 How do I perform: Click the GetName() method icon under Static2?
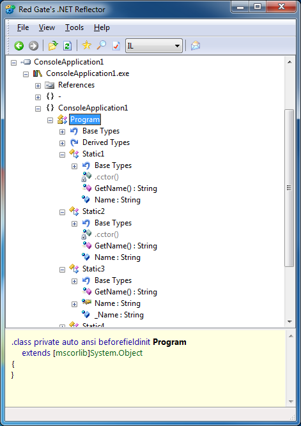click(x=87, y=246)
